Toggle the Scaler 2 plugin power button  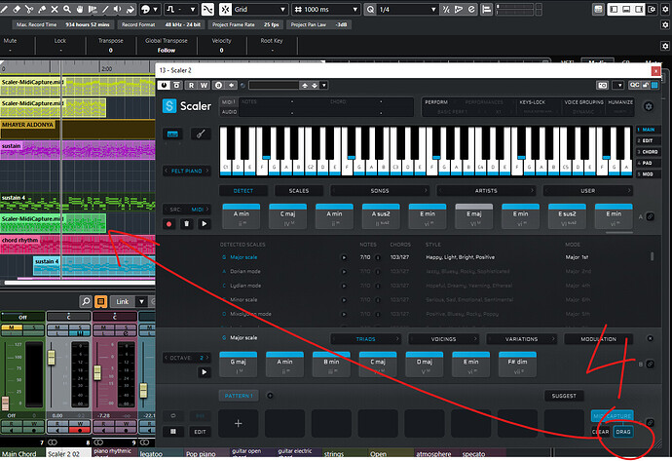[x=164, y=86]
